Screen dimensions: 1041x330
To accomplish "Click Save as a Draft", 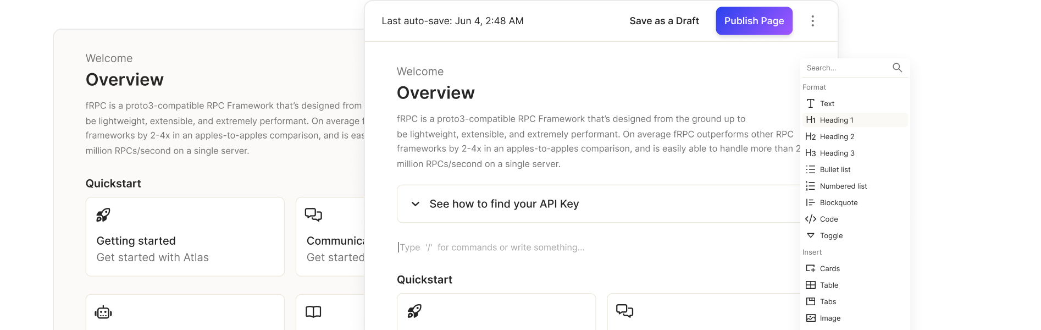I will 664,21.
